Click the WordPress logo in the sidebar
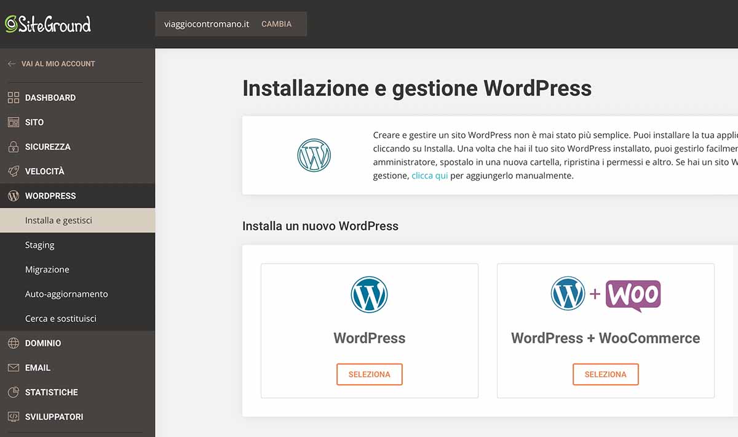 (x=14, y=195)
